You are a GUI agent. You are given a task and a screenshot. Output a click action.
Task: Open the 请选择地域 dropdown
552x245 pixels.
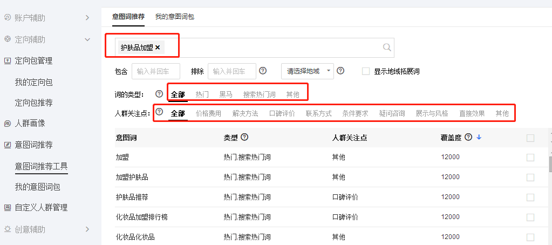coord(308,71)
